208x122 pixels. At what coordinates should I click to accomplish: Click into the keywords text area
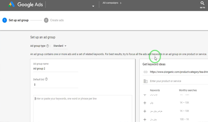pyautogui.click(x=83, y=108)
